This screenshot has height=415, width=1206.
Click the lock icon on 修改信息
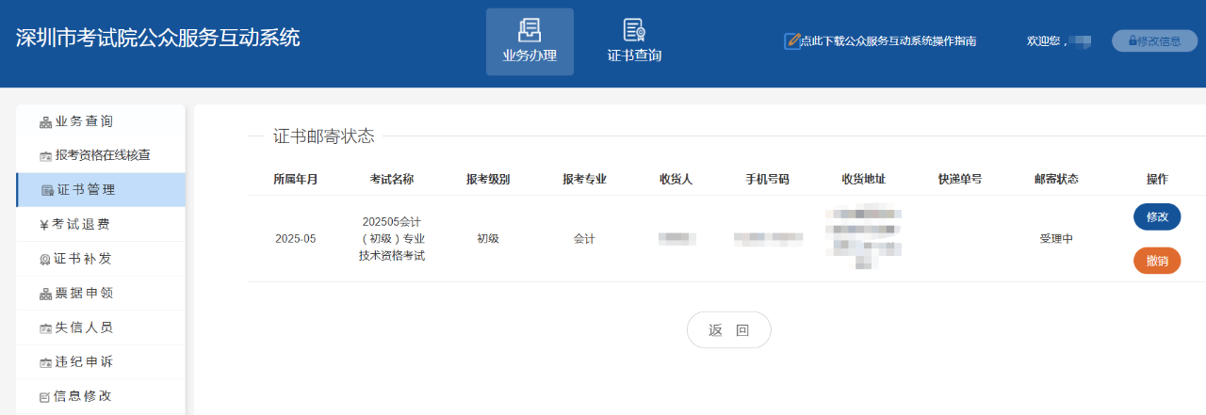click(1133, 41)
